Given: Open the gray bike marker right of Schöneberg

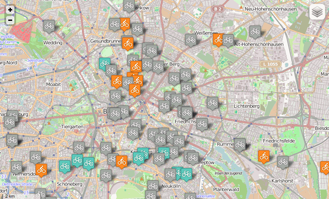Looking at the screenshot, I should coord(106,175).
